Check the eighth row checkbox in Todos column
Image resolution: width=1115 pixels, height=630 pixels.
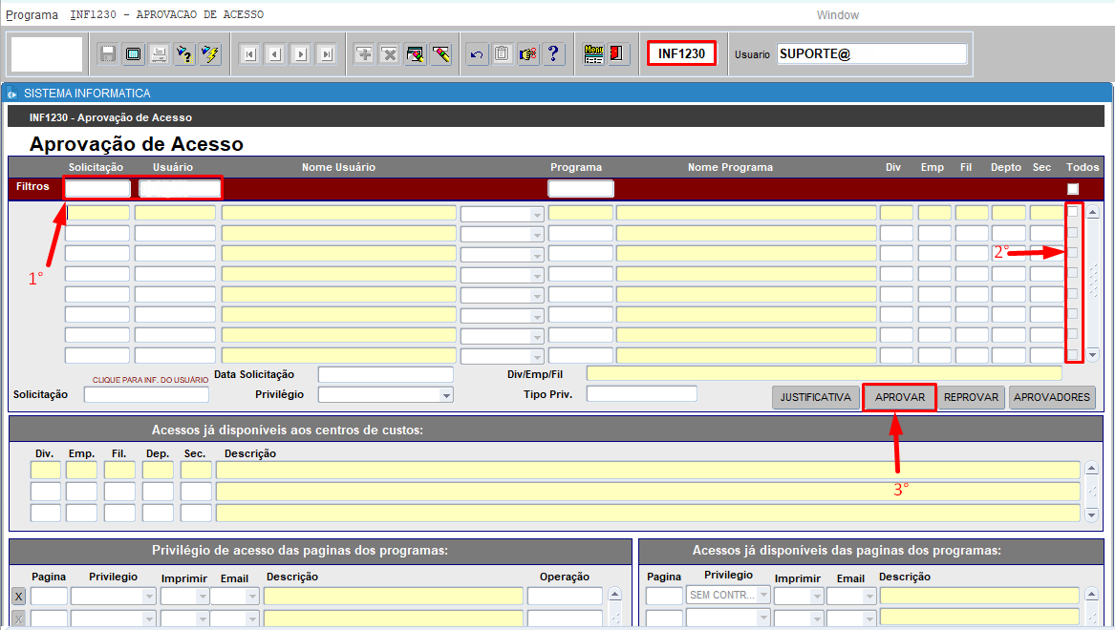tap(1073, 354)
